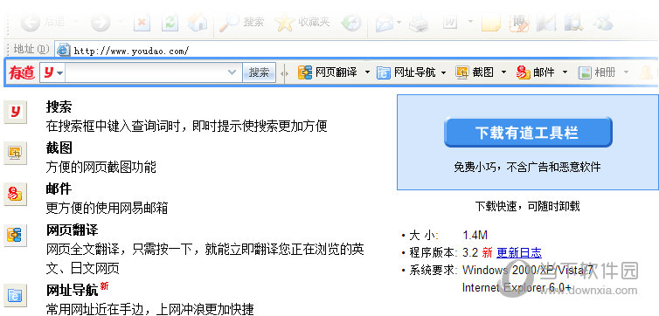
Task: Open the Mail icon dropdown arrow
Action: (x=399, y=22)
